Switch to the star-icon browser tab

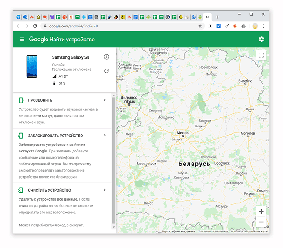(x=38, y=17)
